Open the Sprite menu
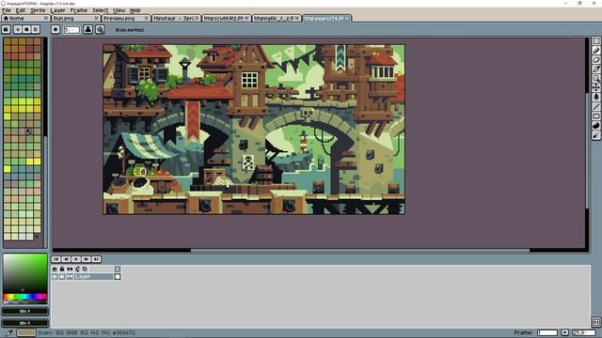This screenshot has width=602, height=338. (x=38, y=10)
